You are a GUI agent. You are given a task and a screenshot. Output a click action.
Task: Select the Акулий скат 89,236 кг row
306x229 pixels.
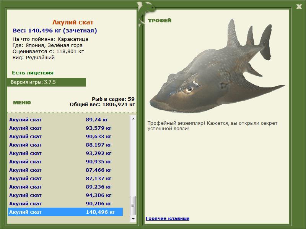pos(65,187)
